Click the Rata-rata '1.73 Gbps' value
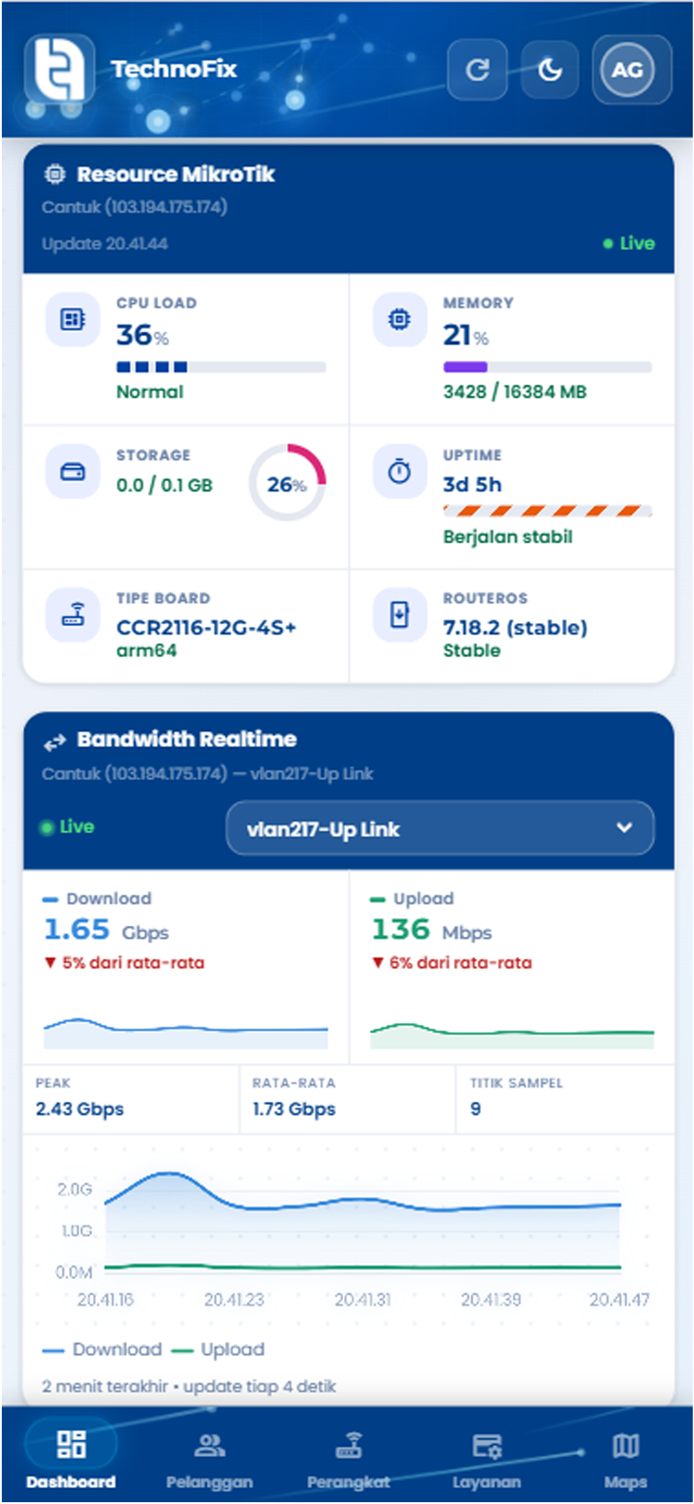Screen dimensions: 694x1504 click(x=294, y=1109)
